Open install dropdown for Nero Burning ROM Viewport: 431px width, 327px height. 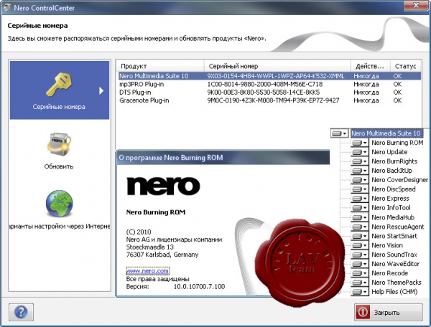coord(360,143)
